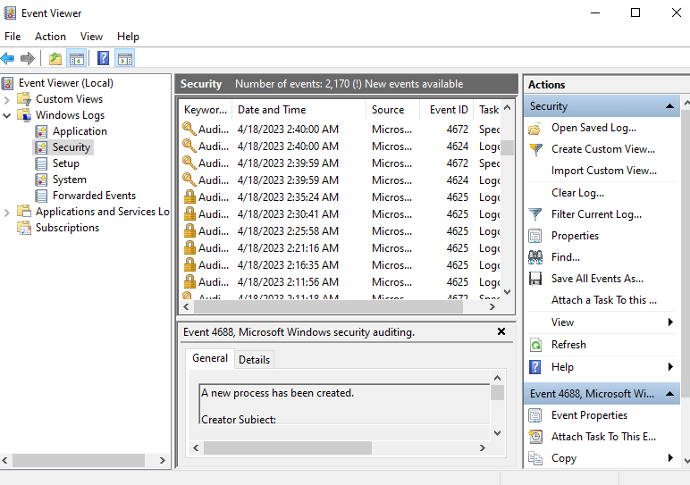Select the 4/18/2023 2:30:41 AM event row
The height and width of the screenshot is (485, 690).
tap(341, 214)
